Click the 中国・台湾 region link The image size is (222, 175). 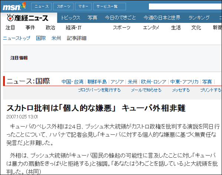(x=72, y=82)
